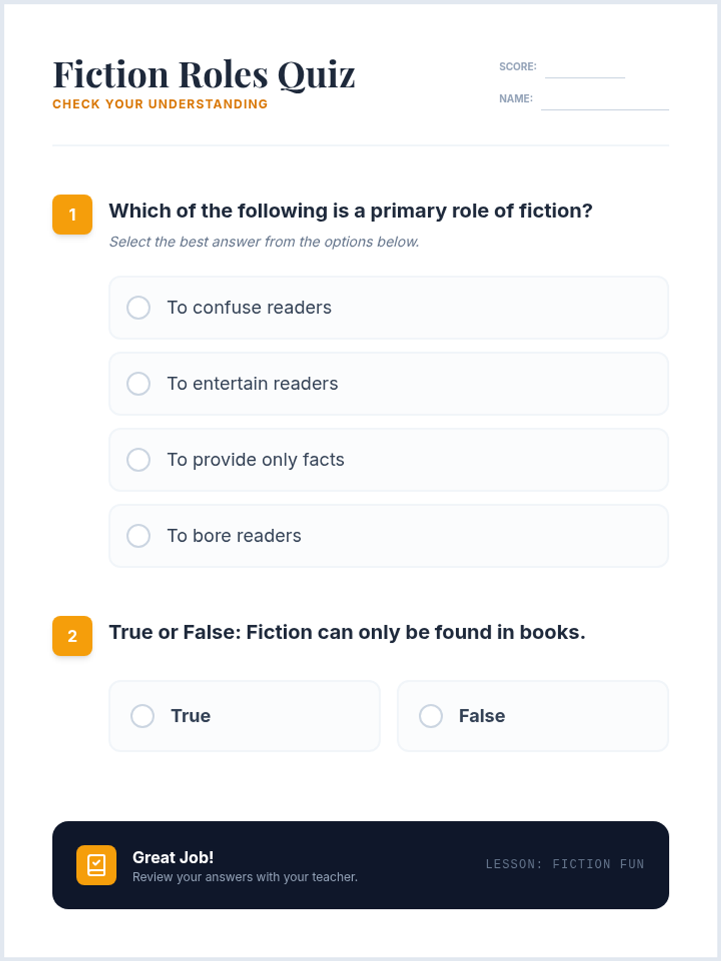Viewport: 721px width, 961px height.
Task: Click the True answer card
Action: [x=245, y=716]
